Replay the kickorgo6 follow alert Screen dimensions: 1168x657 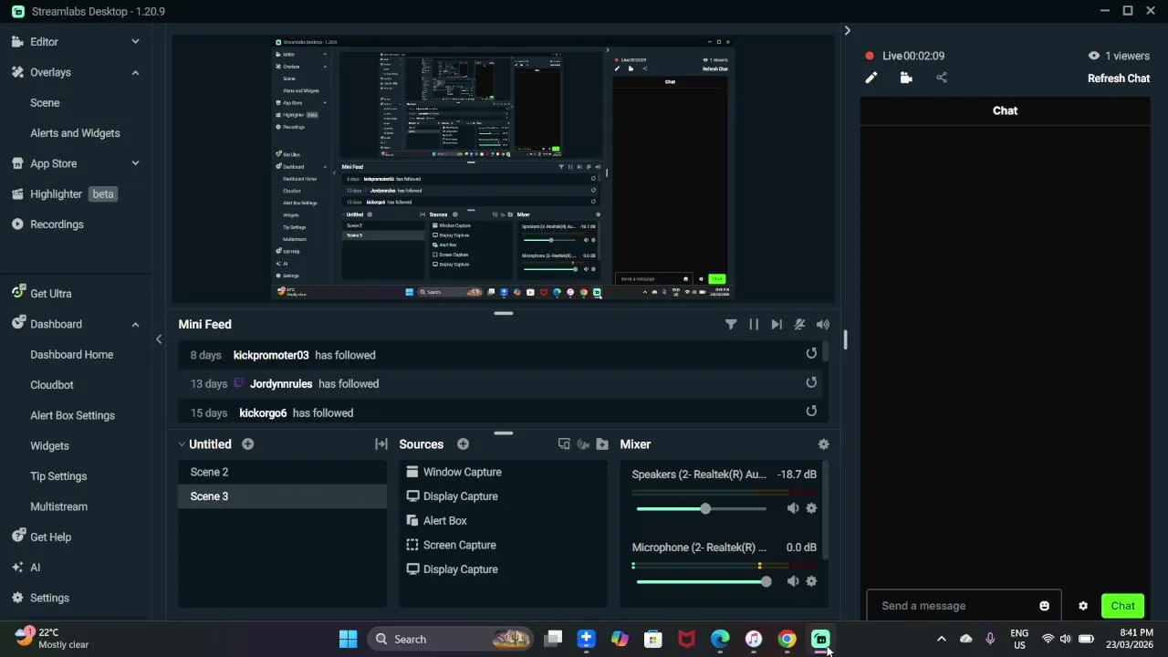coord(811,412)
